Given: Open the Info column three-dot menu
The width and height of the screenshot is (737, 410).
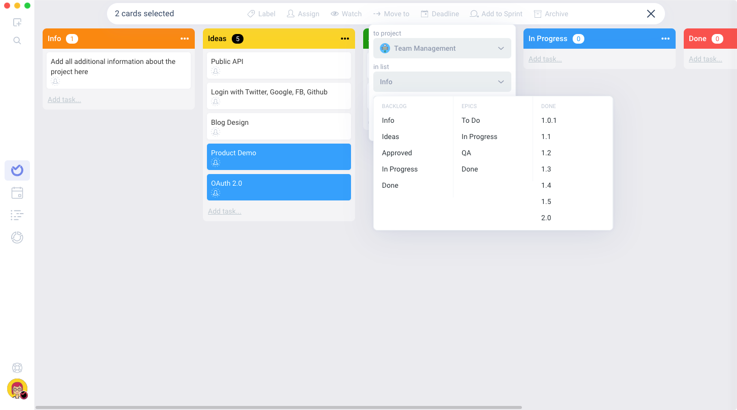Looking at the screenshot, I should [185, 39].
